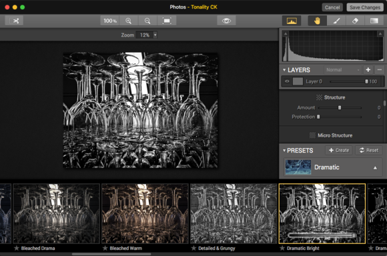Favorite the Dramatic Bright preset star

coord(282,248)
